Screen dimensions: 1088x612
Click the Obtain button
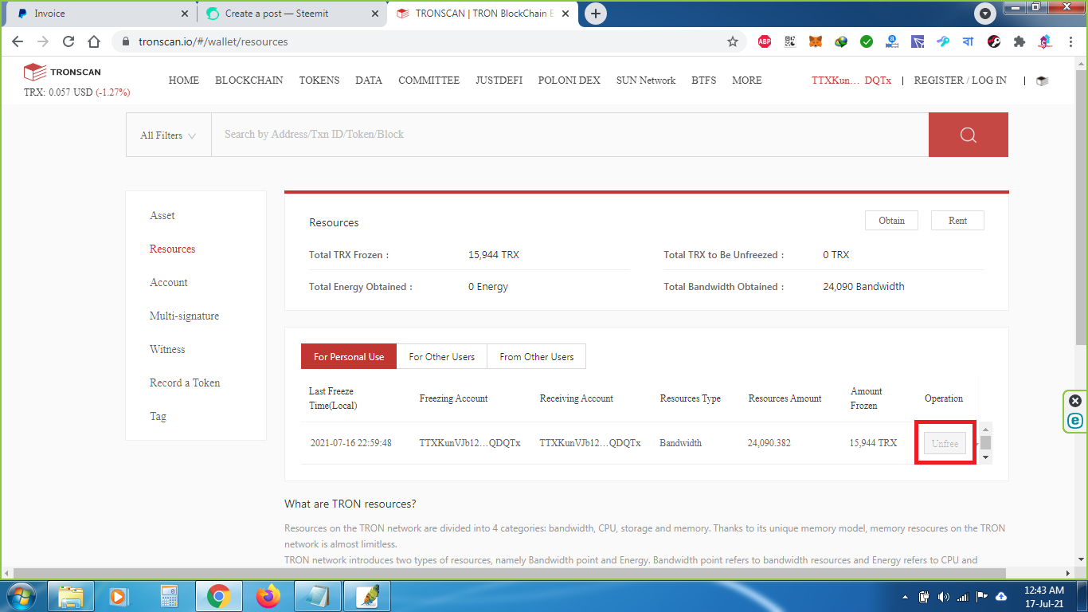(x=891, y=221)
